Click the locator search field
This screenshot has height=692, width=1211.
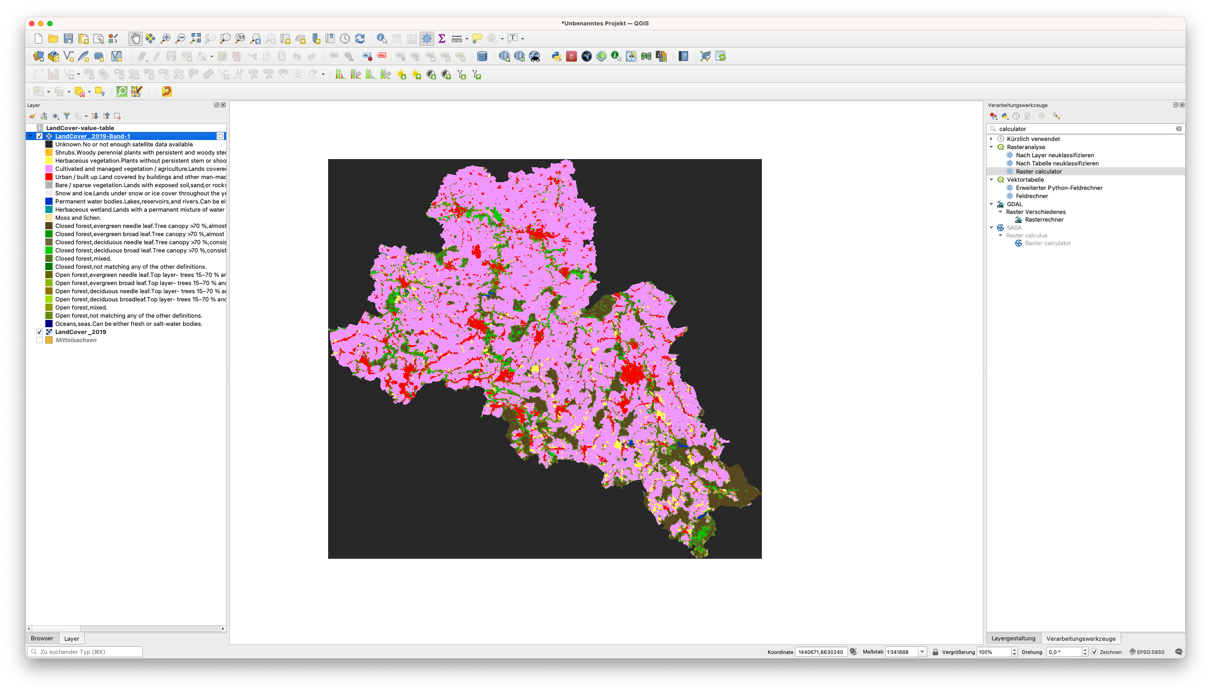tap(85, 652)
